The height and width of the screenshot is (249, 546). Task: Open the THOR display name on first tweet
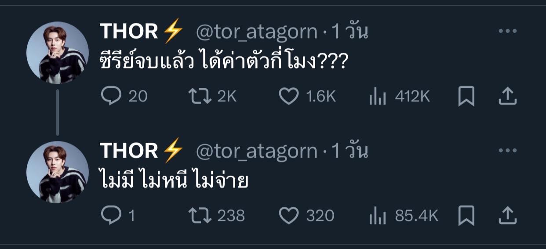point(129,32)
